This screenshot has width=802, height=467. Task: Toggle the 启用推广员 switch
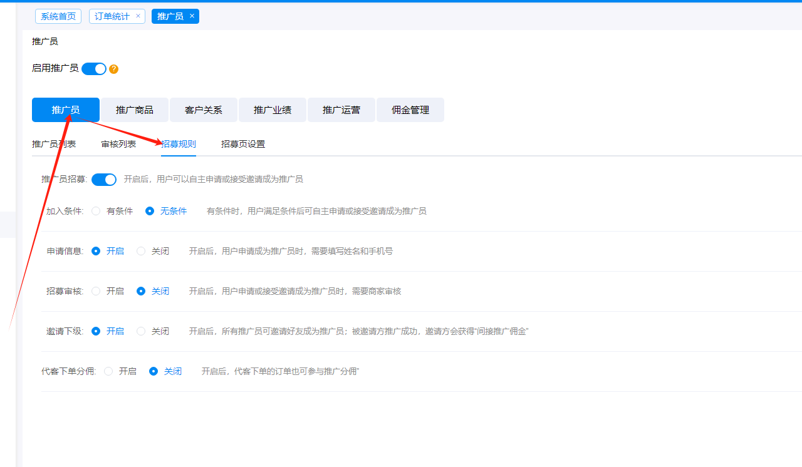(x=94, y=69)
